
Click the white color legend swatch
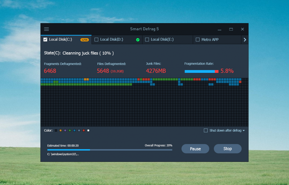[88, 130]
